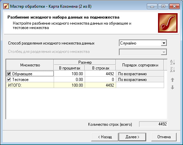Click the move up arrow icon
183x145 pixels.
pyautogui.click(x=173, y=80)
